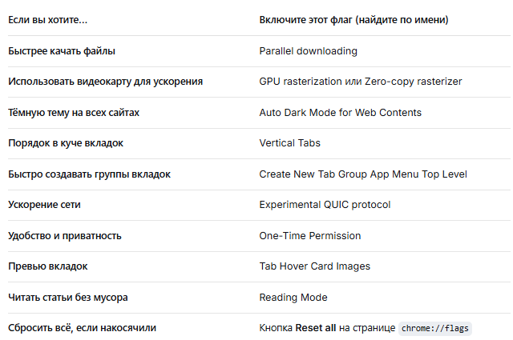The image size is (513, 340).
Task: Click 'GPU rasterization или Zero-copy rasterizer' text
Action: 361,82
